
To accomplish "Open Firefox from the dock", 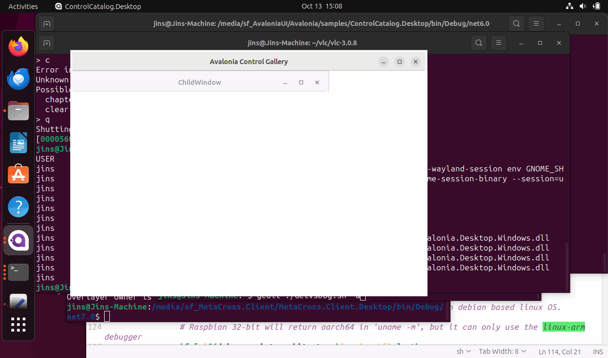I will (18, 47).
